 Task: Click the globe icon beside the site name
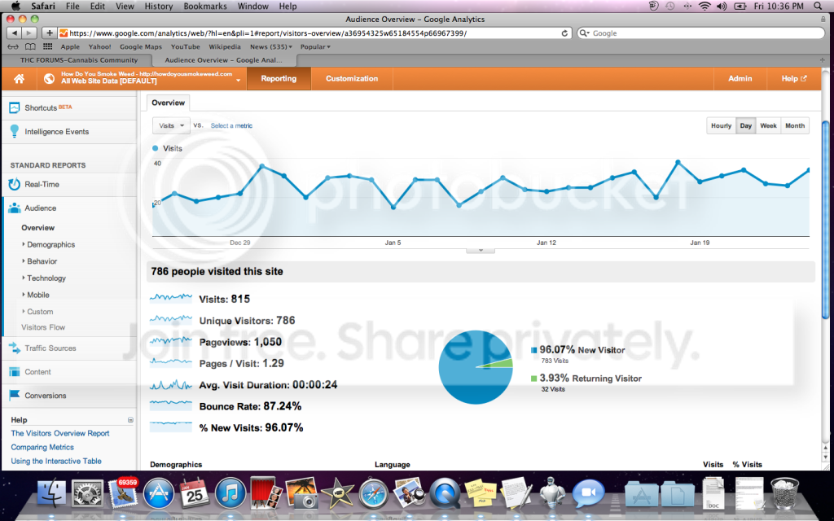[x=49, y=79]
